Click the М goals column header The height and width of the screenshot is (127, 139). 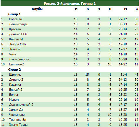click(x=125, y=9)
